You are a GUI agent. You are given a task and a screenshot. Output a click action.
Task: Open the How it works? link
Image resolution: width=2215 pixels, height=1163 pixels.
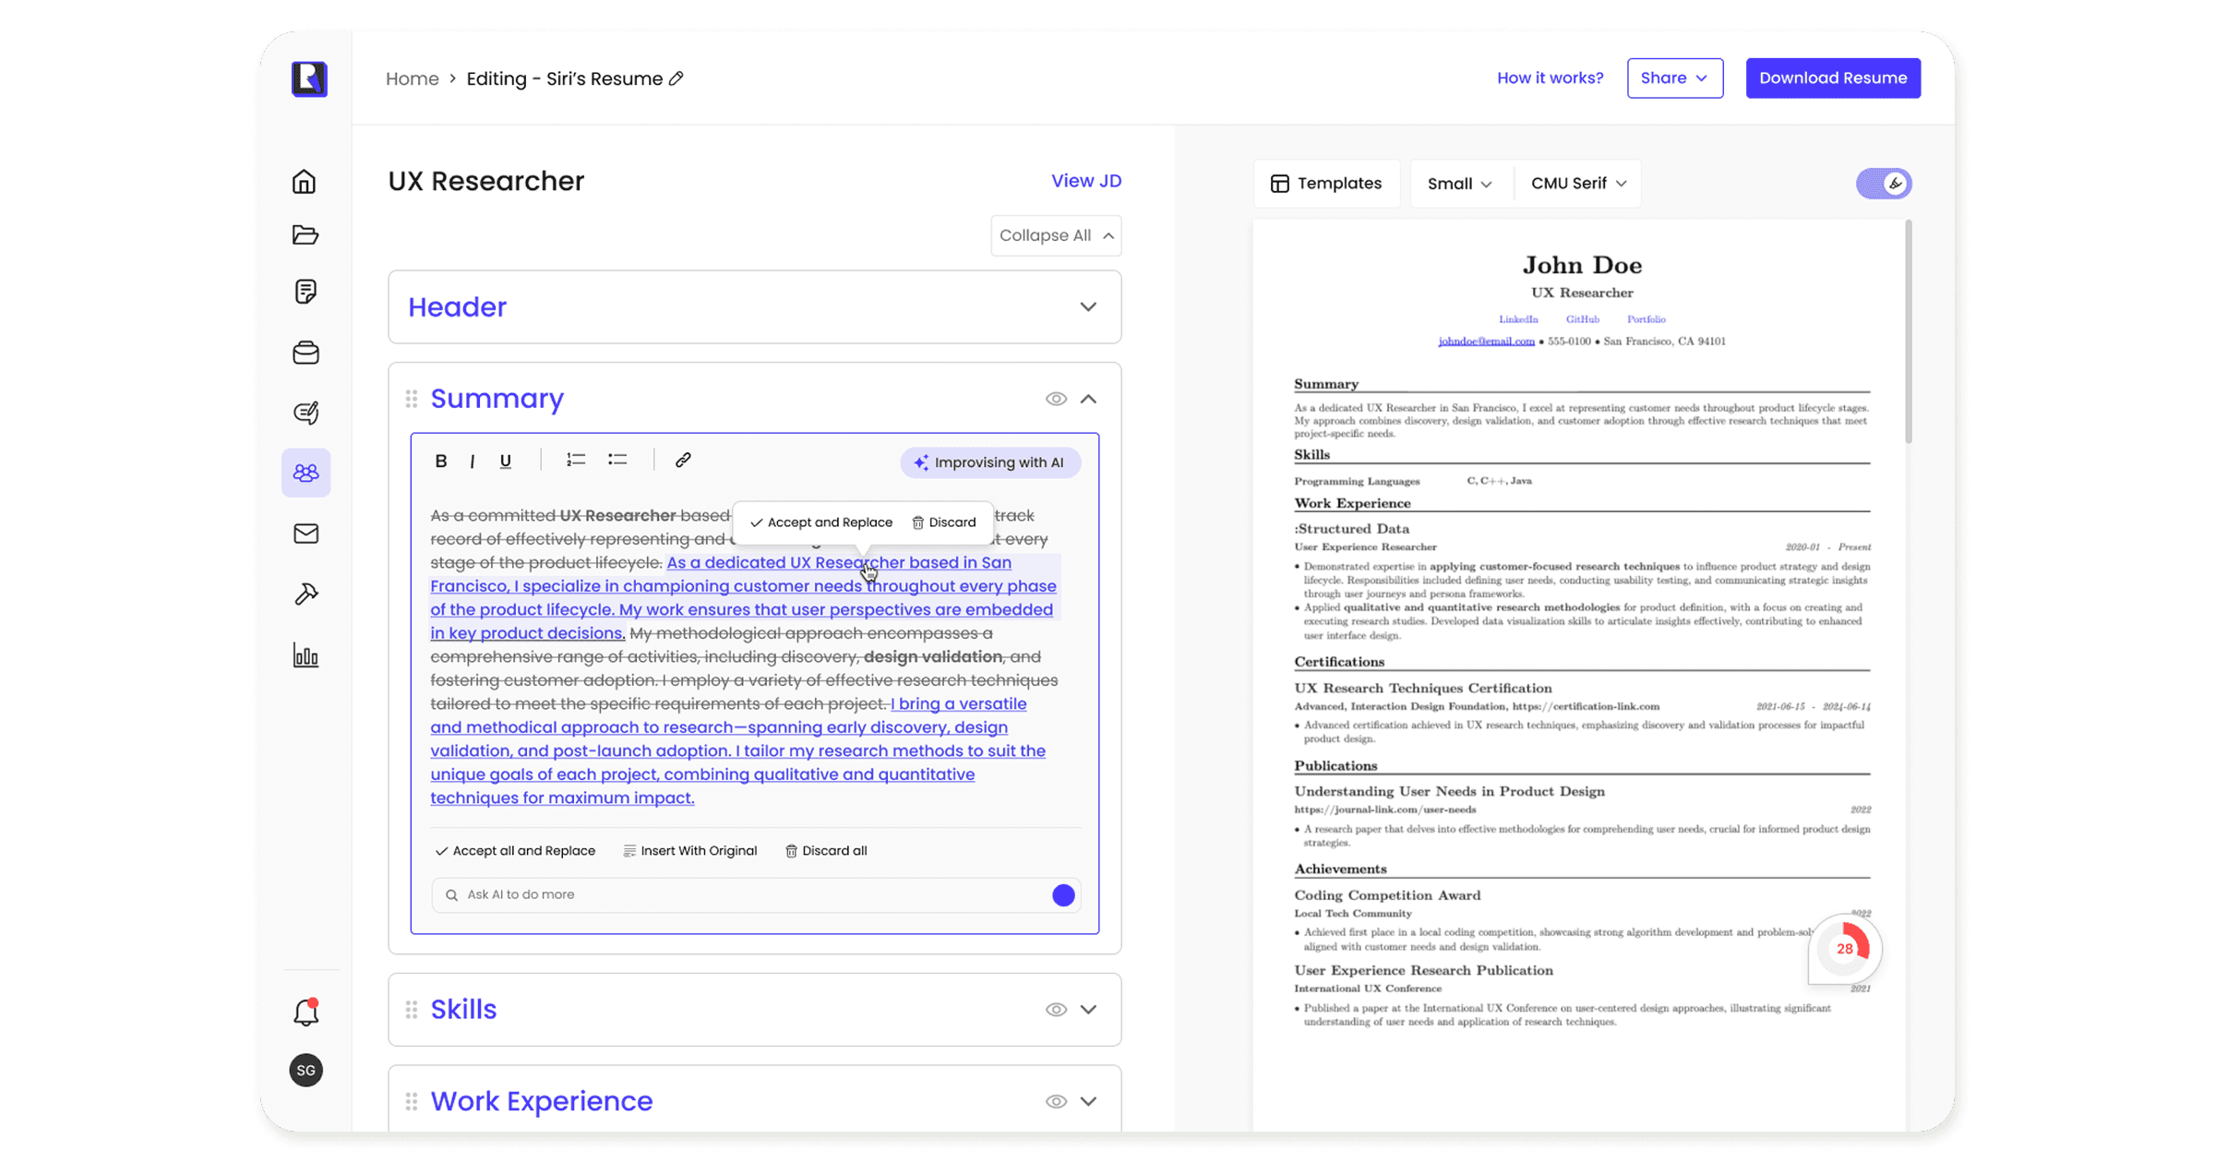[1550, 78]
